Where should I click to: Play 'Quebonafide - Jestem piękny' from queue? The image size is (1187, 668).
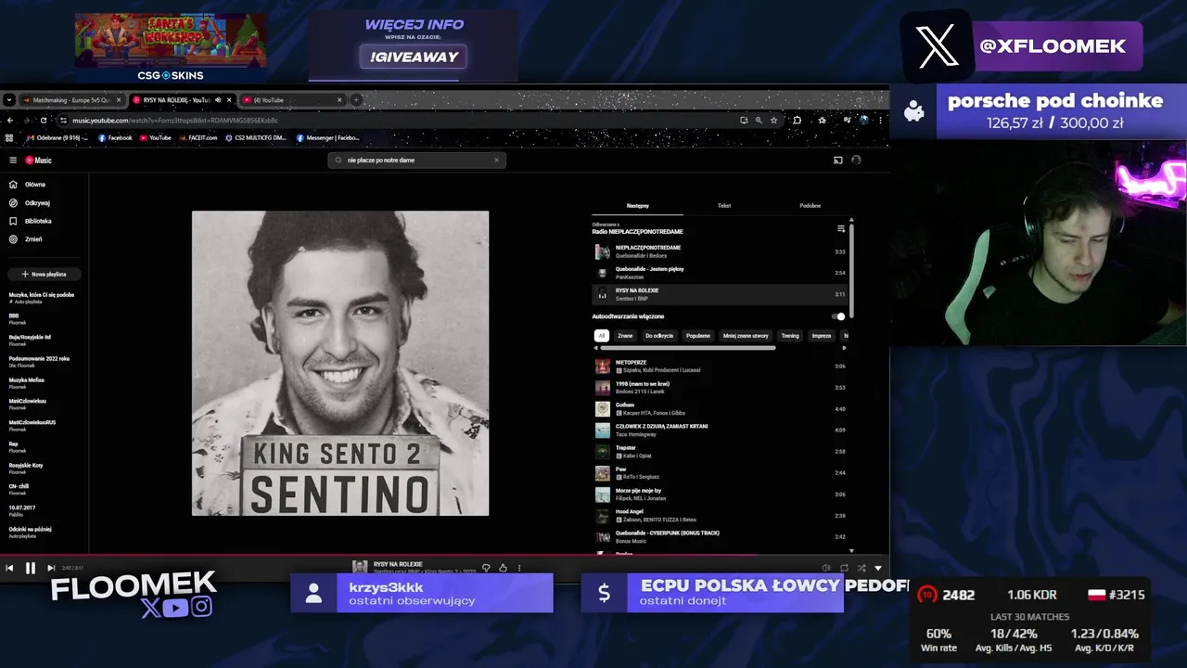pos(720,273)
